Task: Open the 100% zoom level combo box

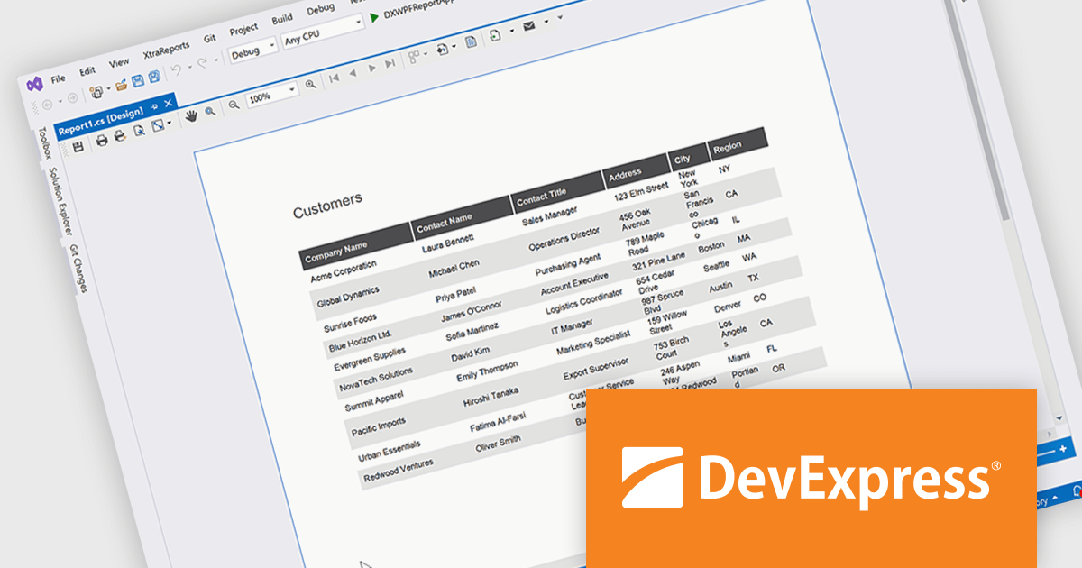Action: tap(271, 94)
